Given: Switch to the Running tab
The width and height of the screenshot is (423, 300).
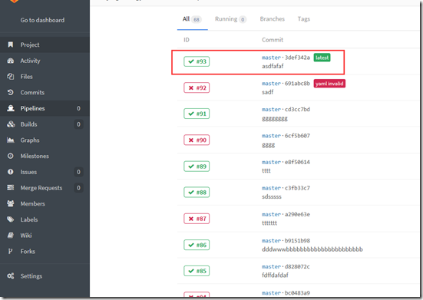Looking at the screenshot, I should click(230, 19).
